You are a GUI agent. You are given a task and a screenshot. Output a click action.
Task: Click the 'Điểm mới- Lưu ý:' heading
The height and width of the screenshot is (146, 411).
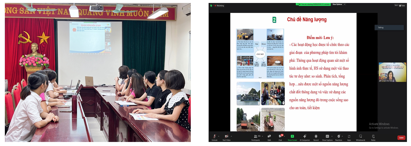pyautogui.click(x=320, y=38)
